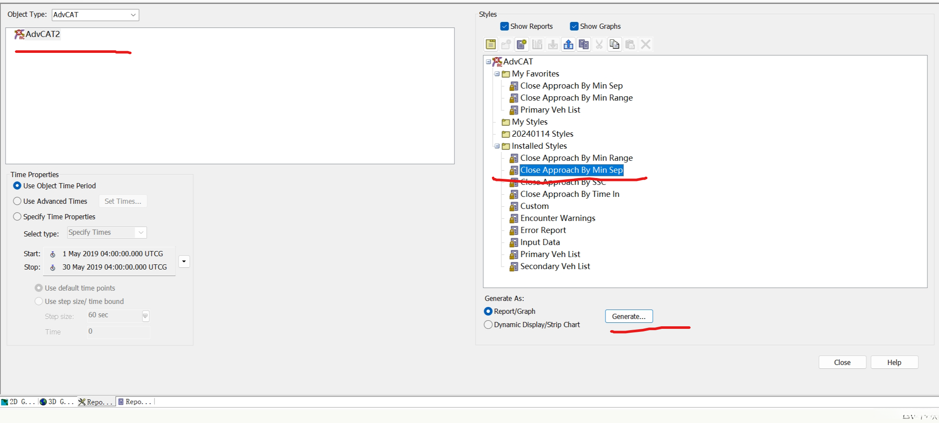
Task: Click the AdvCAT root icon in Styles tree
Action: point(497,62)
